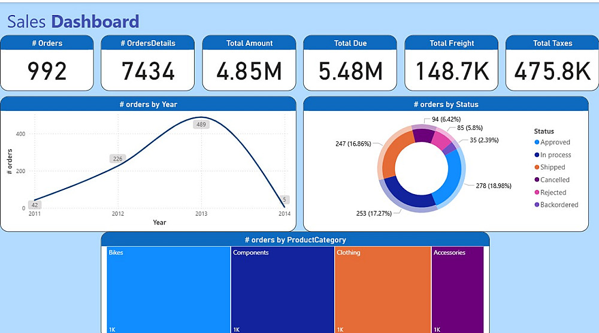The height and width of the screenshot is (333, 599).
Task: Select the Total Due value 5.48M
Action: coord(350,71)
